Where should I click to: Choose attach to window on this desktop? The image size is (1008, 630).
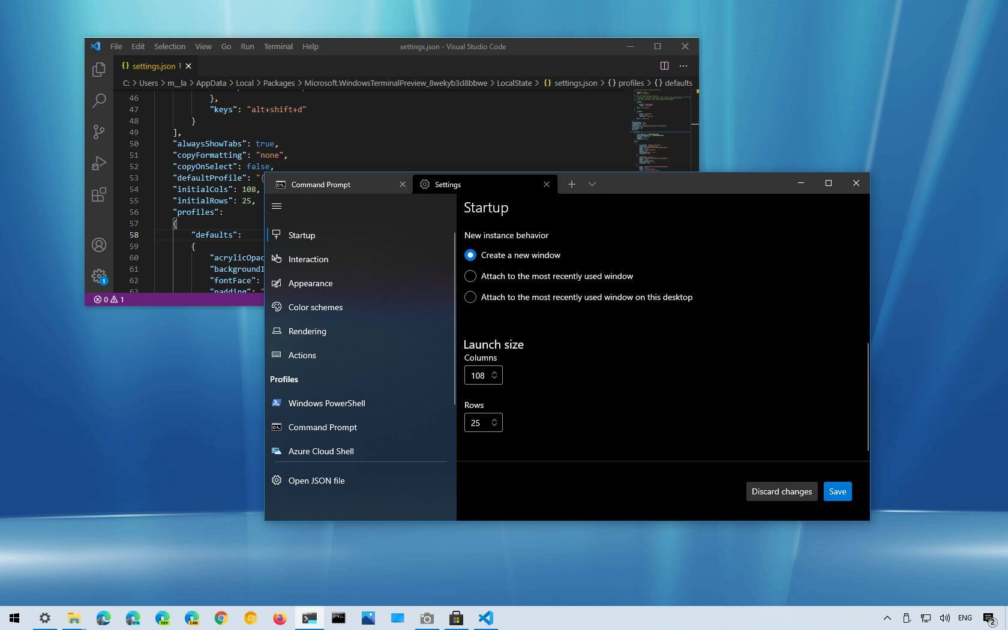[470, 297]
